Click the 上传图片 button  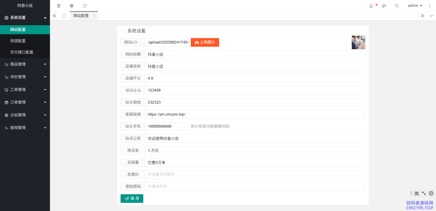[x=205, y=42]
